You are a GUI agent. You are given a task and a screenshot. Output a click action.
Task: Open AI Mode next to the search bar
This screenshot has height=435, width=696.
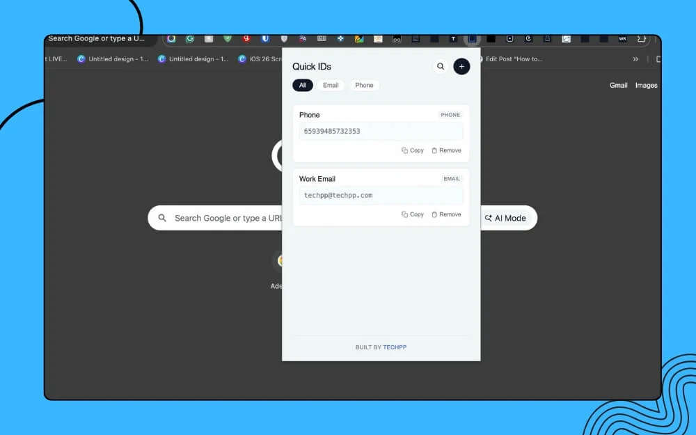[x=507, y=218]
